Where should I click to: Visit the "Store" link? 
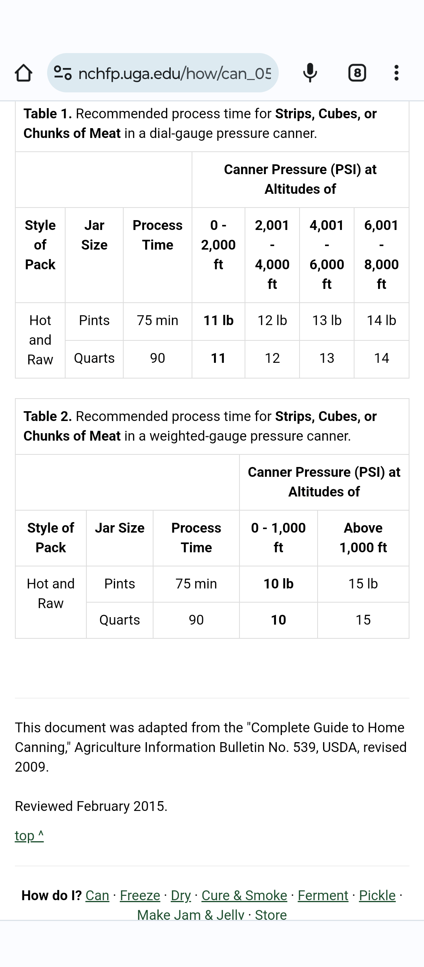(x=271, y=914)
